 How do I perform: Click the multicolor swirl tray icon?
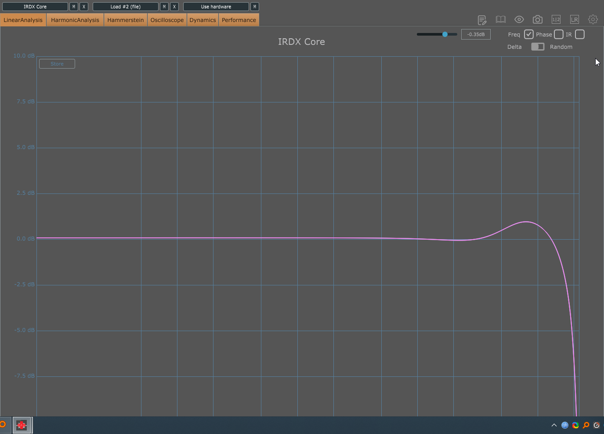pyautogui.click(x=575, y=425)
